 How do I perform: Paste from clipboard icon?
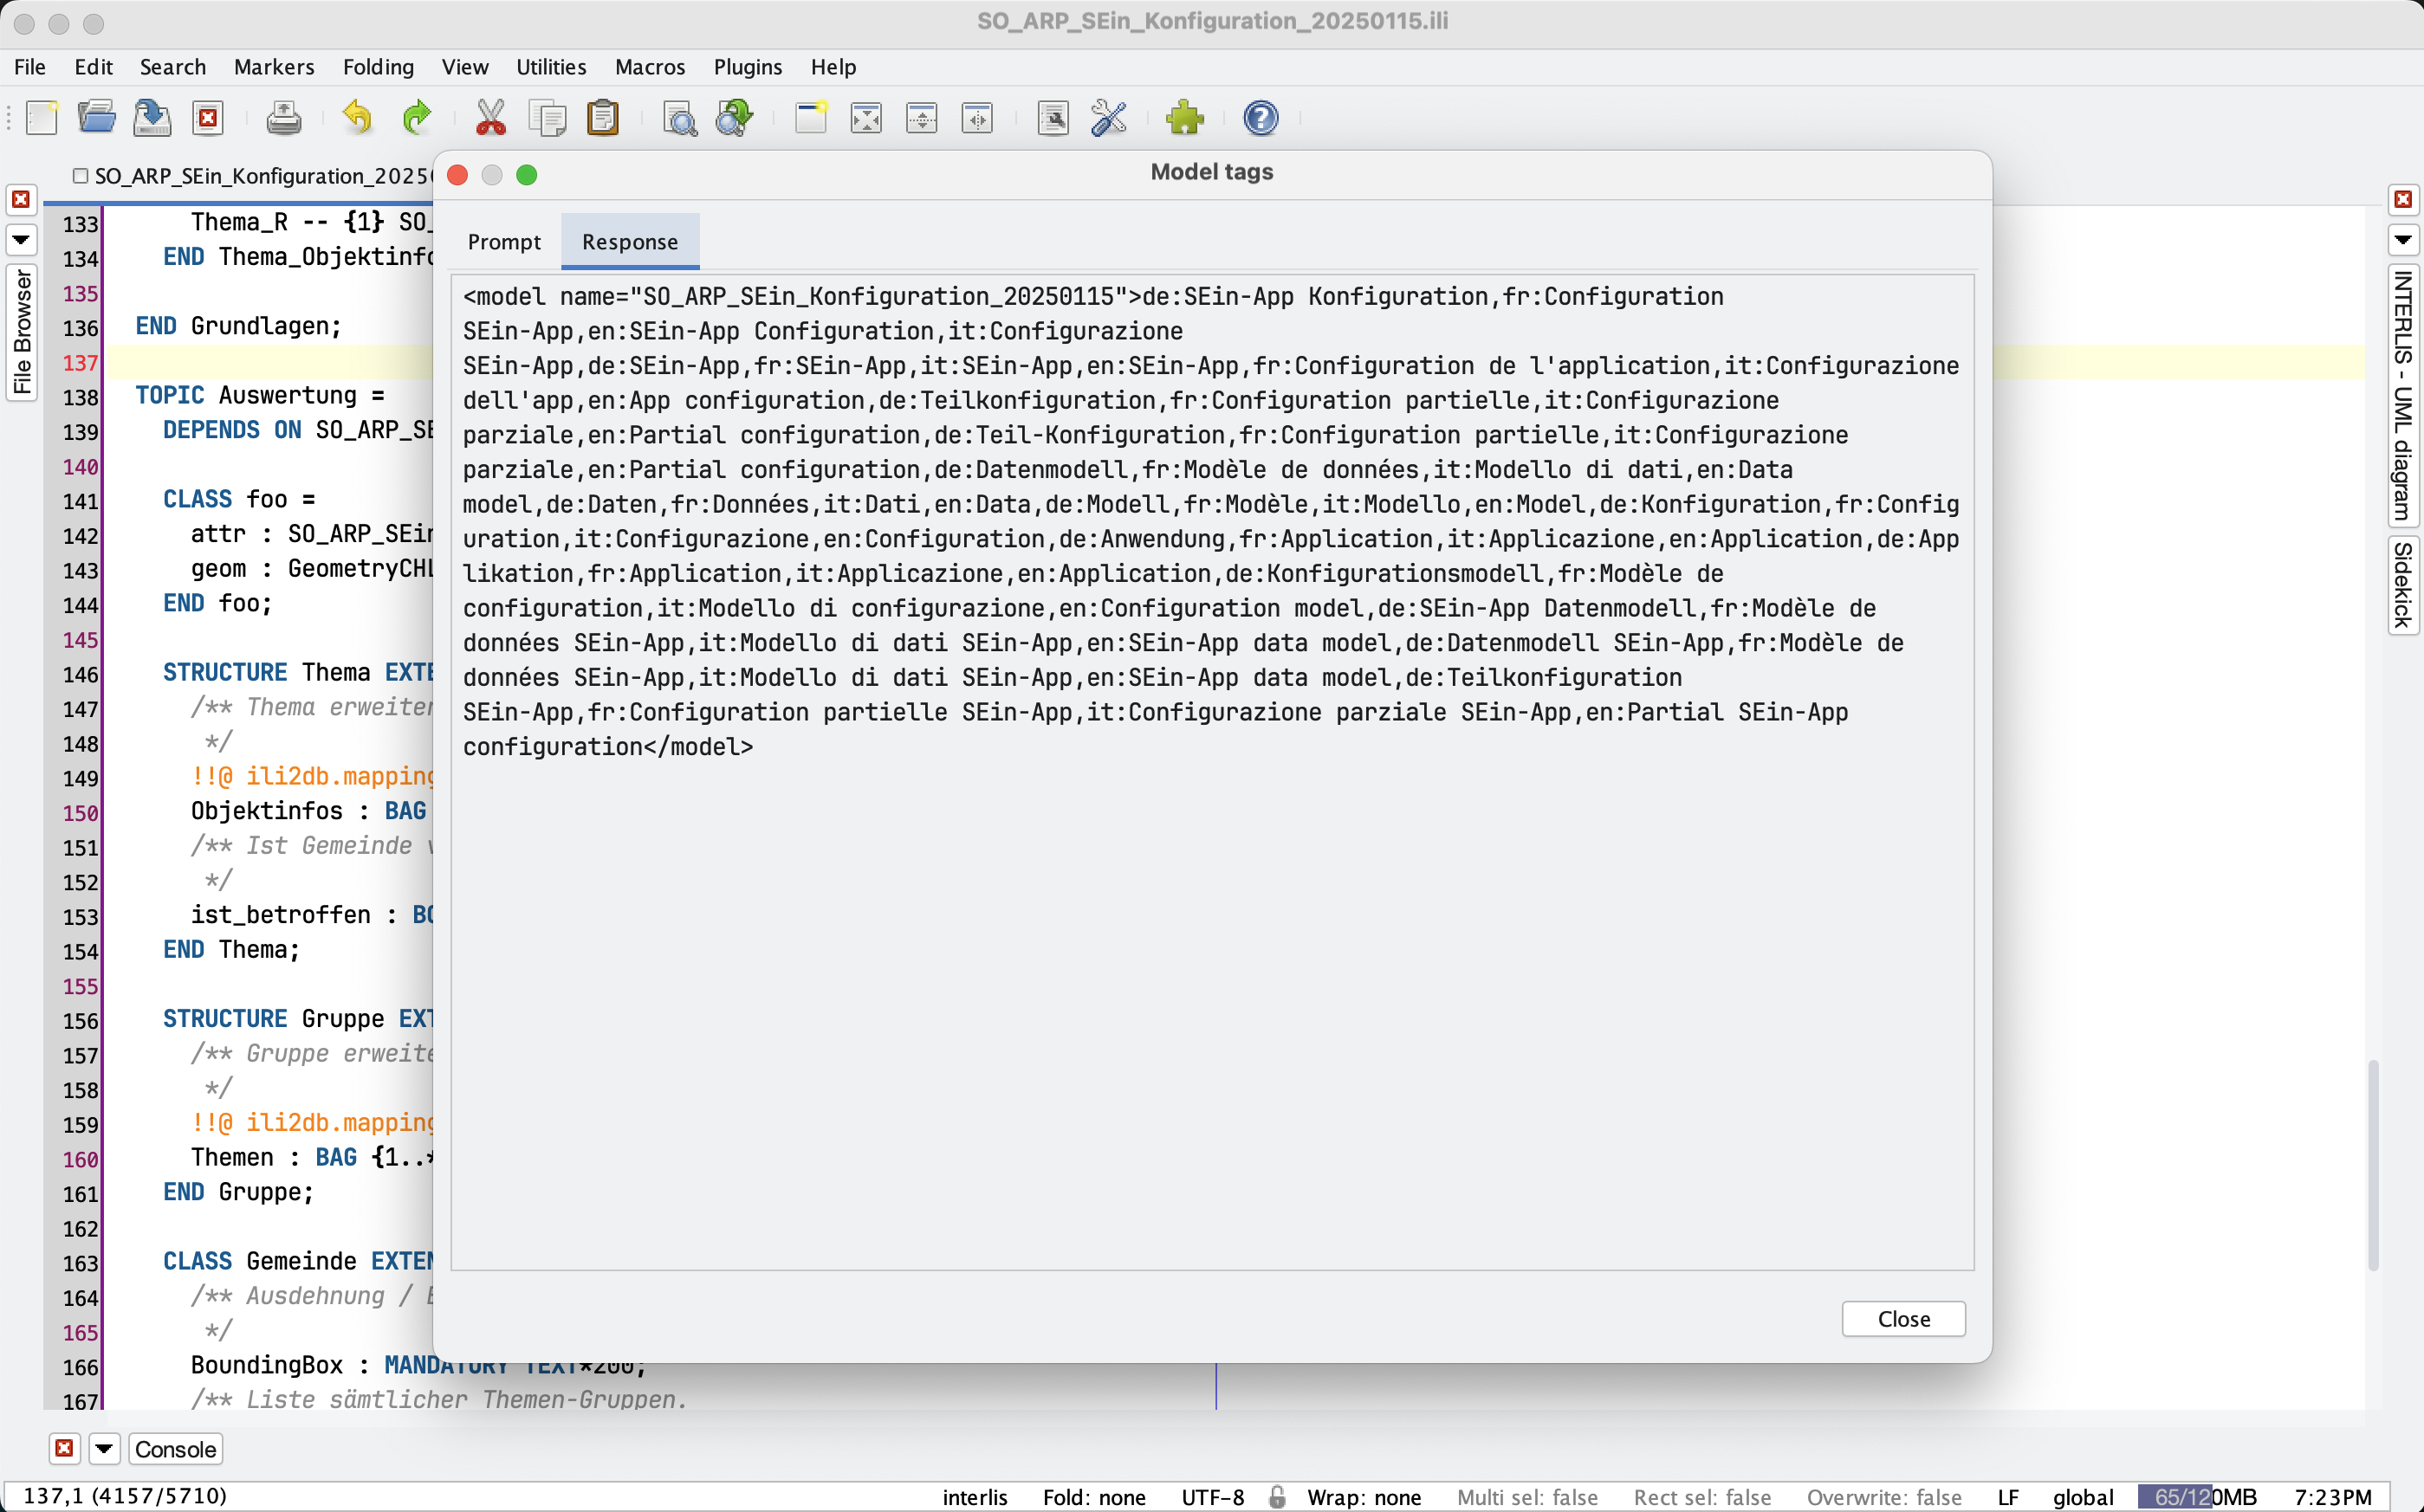pyautogui.click(x=603, y=118)
